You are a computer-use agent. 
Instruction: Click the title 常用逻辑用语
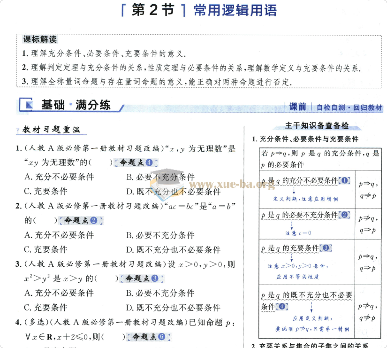pyautogui.click(x=235, y=11)
